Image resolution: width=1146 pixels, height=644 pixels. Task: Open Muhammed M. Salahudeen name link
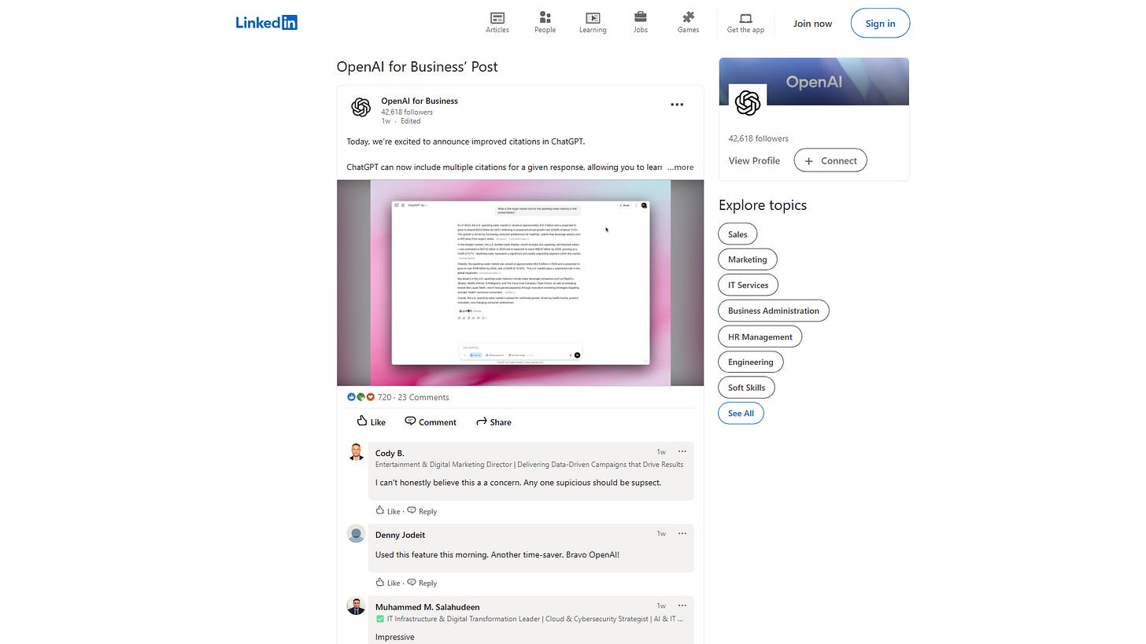(x=427, y=607)
